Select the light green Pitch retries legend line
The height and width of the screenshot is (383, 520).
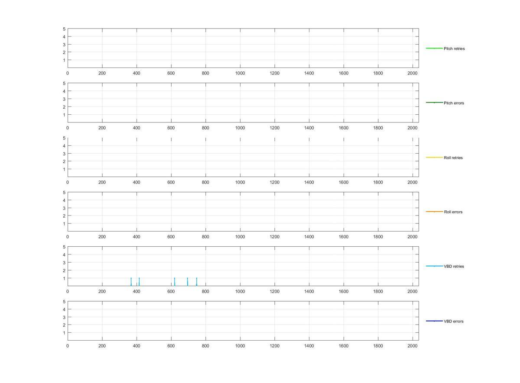pos(434,48)
